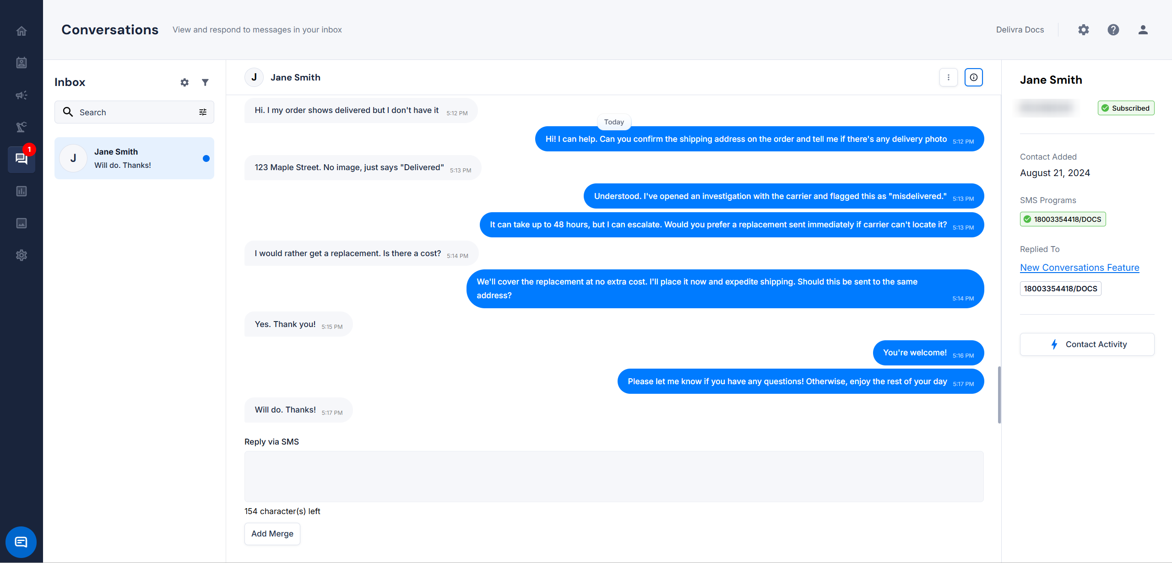Open the Home icon in sidebar
This screenshot has height=563, width=1172.
point(22,31)
